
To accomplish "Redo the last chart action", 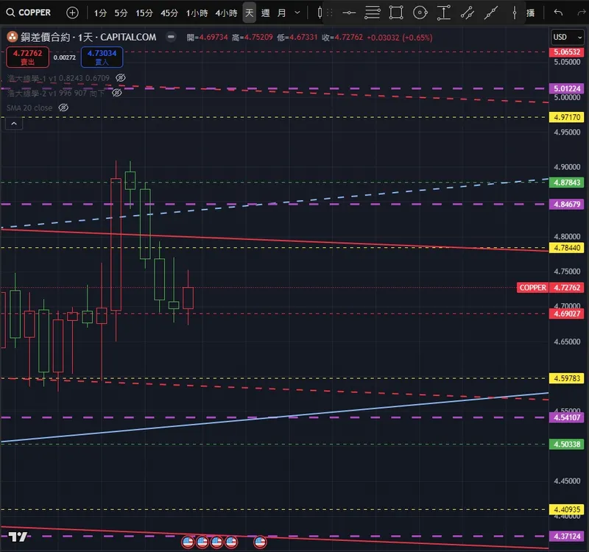I will (582, 13).
